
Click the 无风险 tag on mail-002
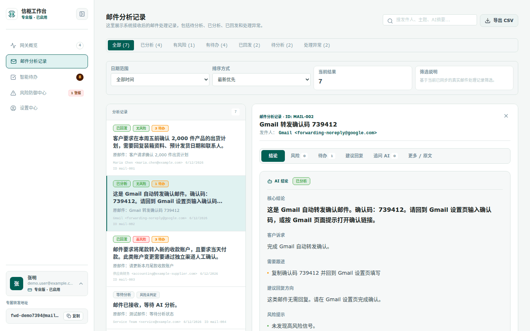tap(141, 184)
